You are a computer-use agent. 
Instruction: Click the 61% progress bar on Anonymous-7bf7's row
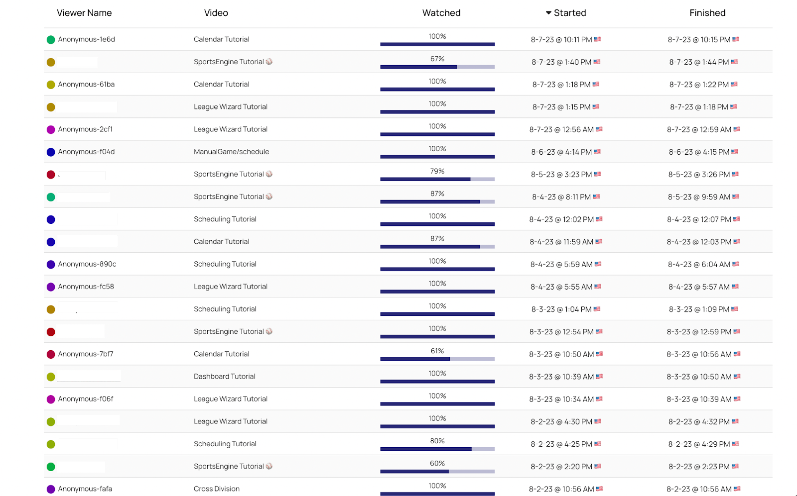[x=437, y=358]
